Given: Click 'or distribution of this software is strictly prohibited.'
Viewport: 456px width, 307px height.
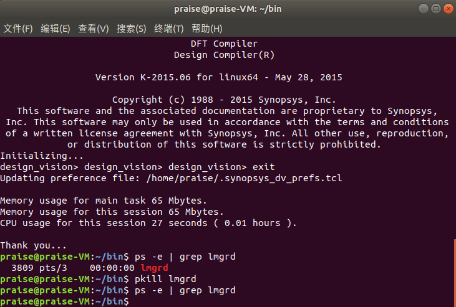Looking at the screenshot, I should (224, 144).
